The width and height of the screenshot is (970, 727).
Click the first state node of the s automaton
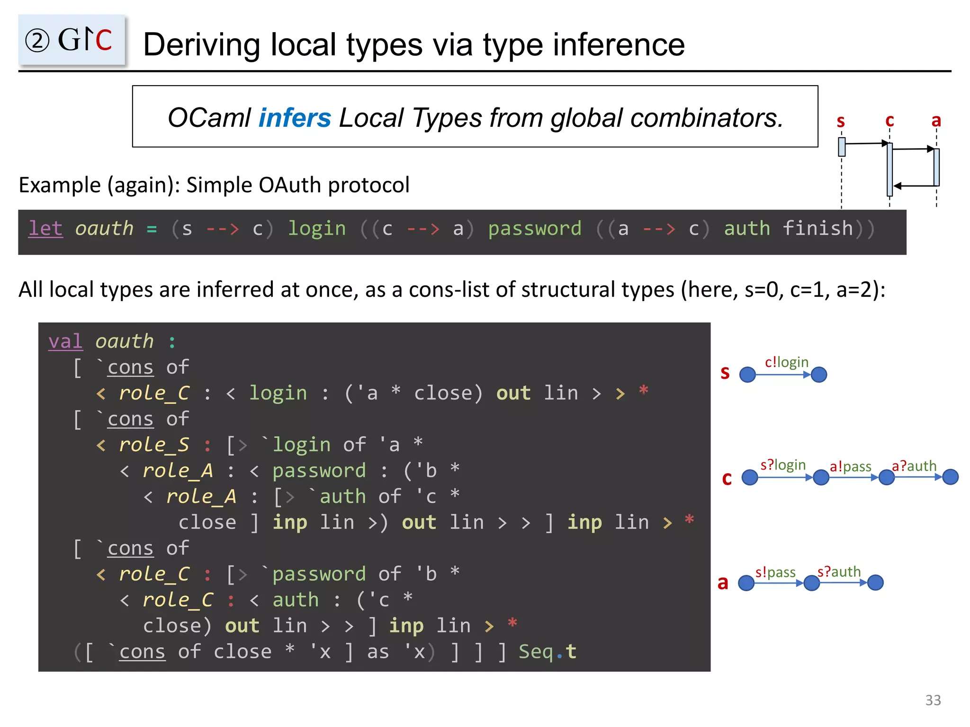(747, 374)
